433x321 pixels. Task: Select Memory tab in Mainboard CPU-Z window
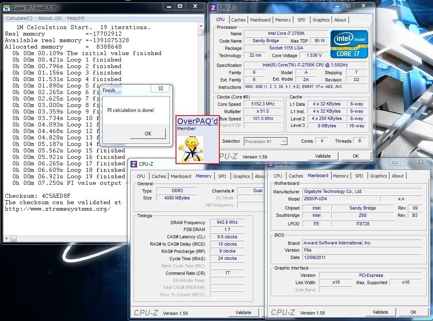pyautogui.click(x=341, y=176)
